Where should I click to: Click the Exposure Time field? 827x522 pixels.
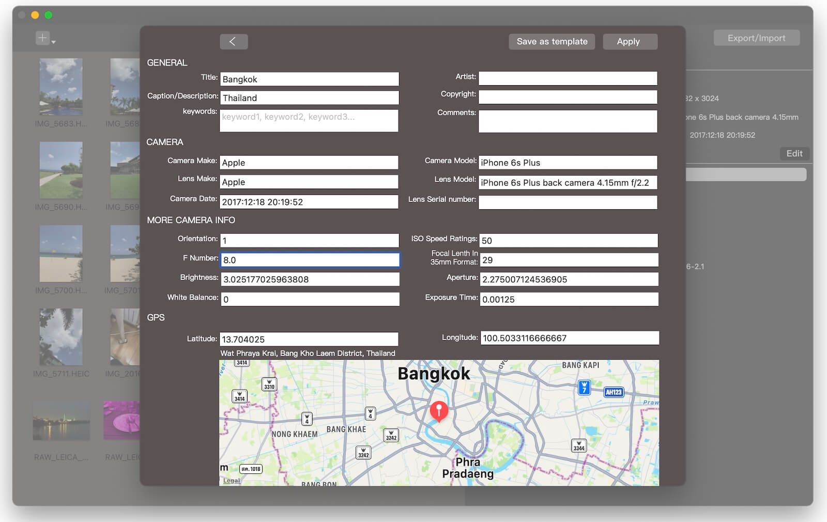tap(569, 299)
